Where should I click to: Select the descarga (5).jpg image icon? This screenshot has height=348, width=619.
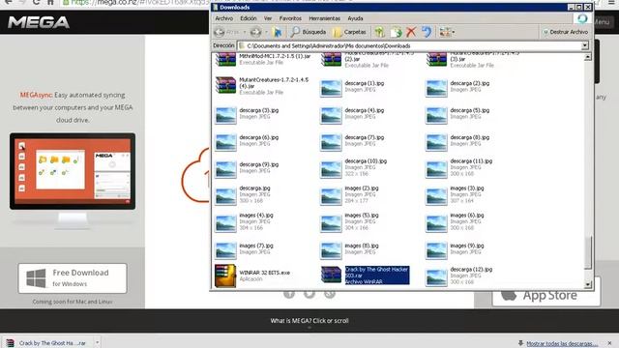coord(436,115)
